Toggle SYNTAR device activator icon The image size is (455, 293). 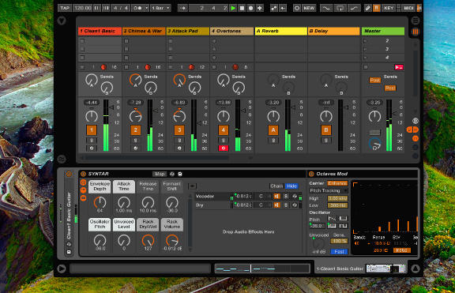click(83, 174)
